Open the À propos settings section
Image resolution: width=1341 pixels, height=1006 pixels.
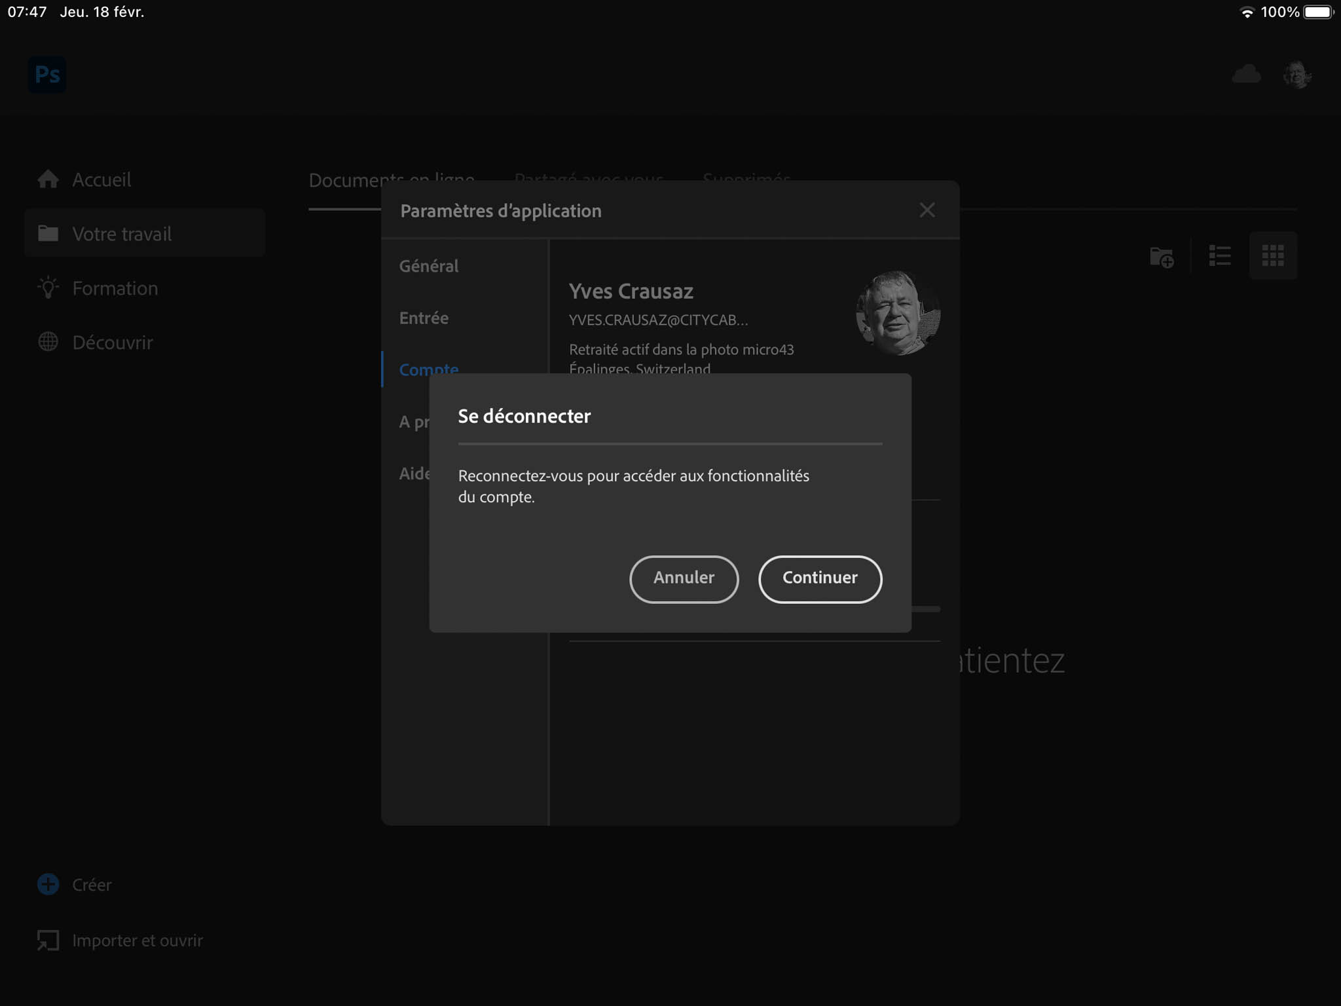point(414,421)
